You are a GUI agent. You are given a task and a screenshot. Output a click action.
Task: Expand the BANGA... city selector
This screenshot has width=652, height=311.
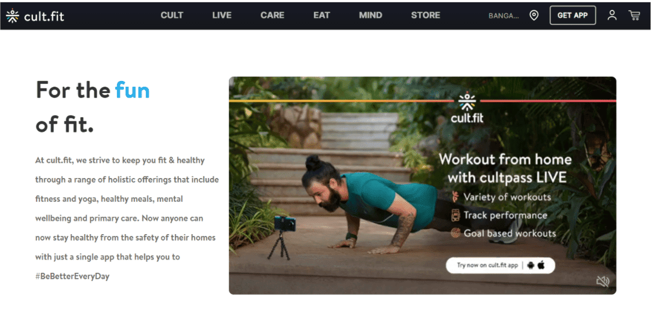[x=504, y=16]
